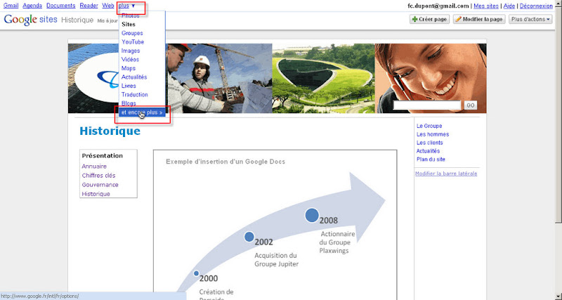Open Plan du site link

coord(431,159)
